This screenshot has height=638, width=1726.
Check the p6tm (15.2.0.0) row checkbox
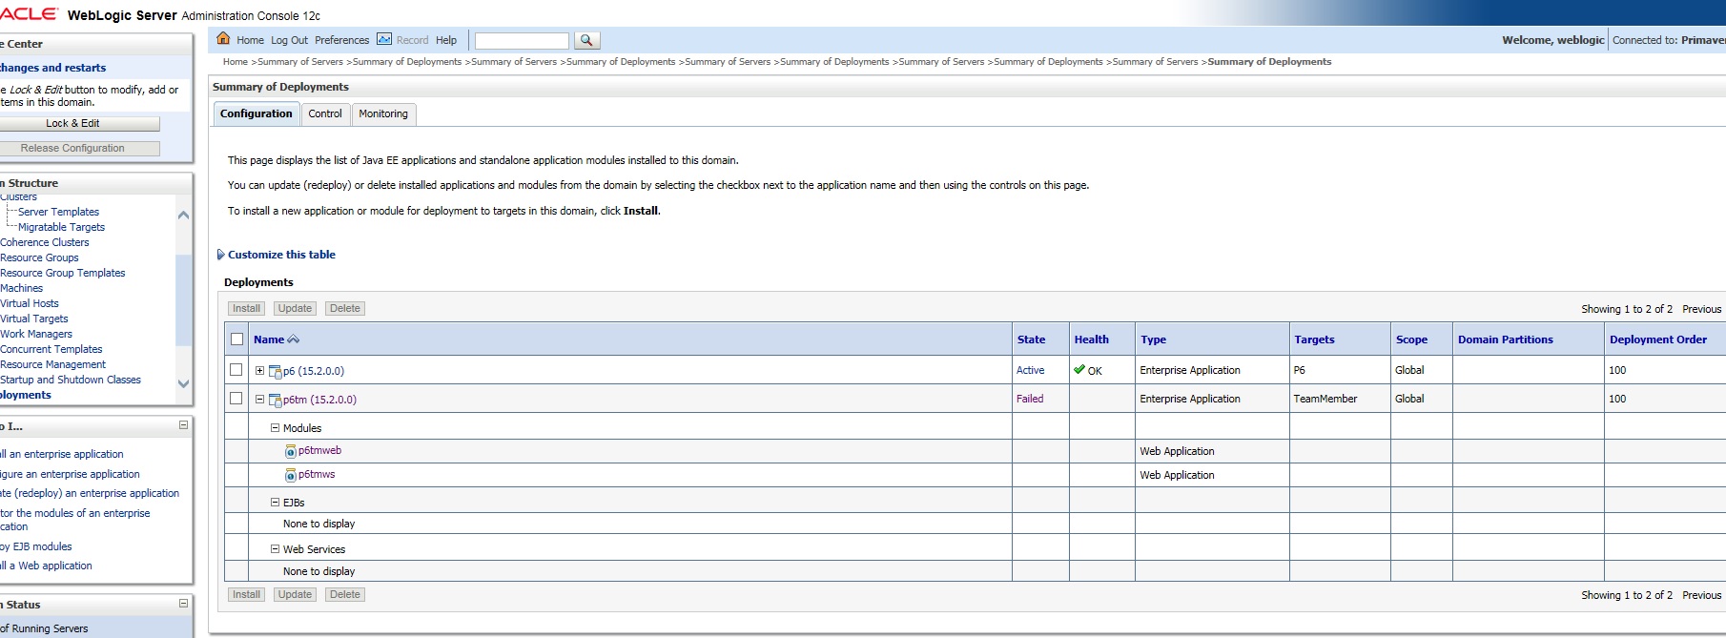(236, 399)
